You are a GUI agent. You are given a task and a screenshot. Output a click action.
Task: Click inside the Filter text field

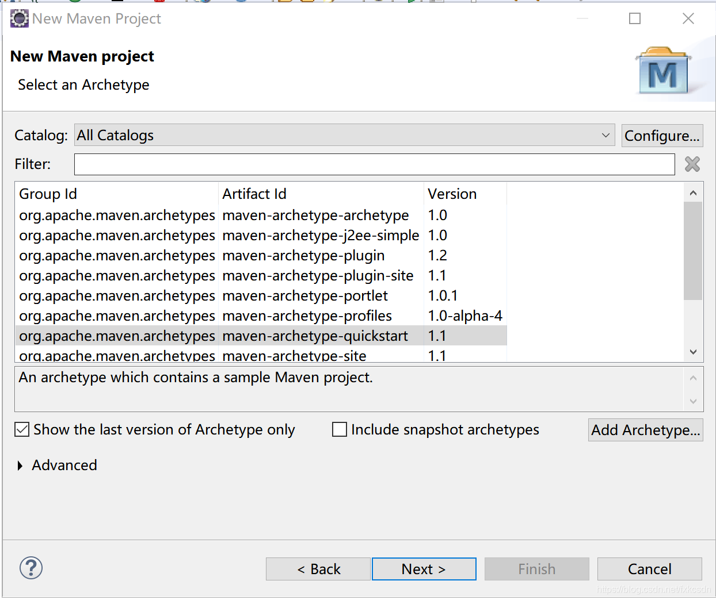click(x=374, y=164)
